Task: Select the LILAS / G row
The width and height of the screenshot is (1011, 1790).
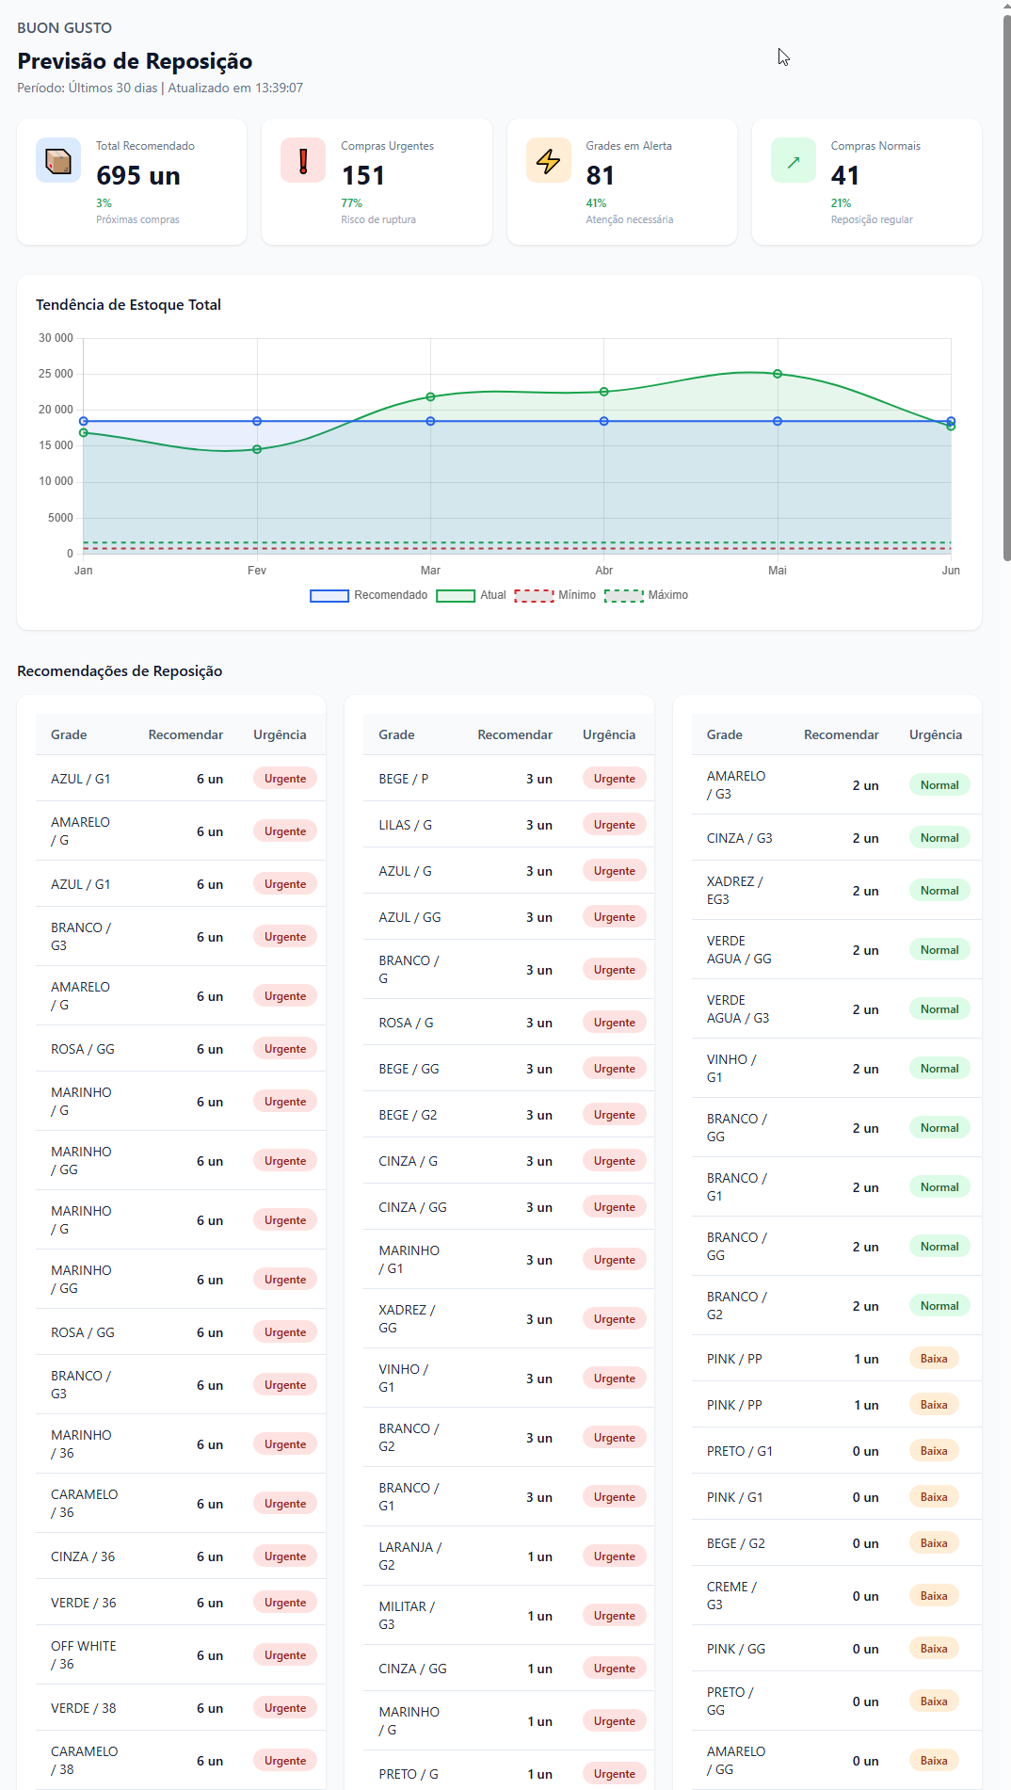Action: click(x=508, y=825)
